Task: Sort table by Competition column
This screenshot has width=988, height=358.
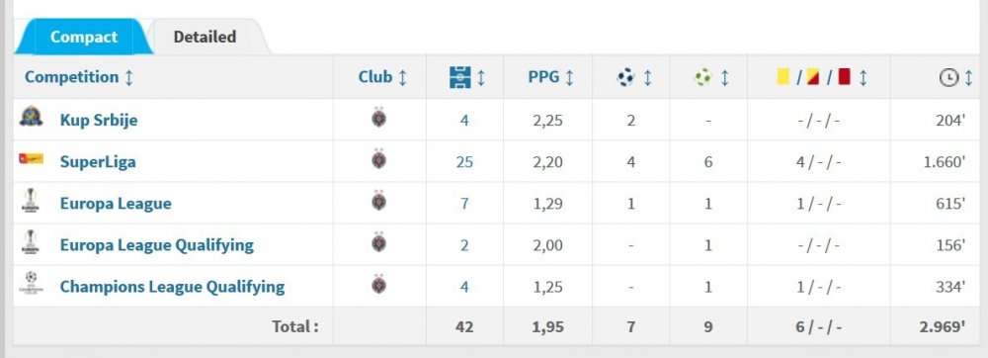Action: coord(79,77)
